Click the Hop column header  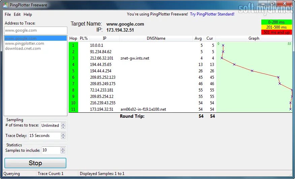(73, 38)
